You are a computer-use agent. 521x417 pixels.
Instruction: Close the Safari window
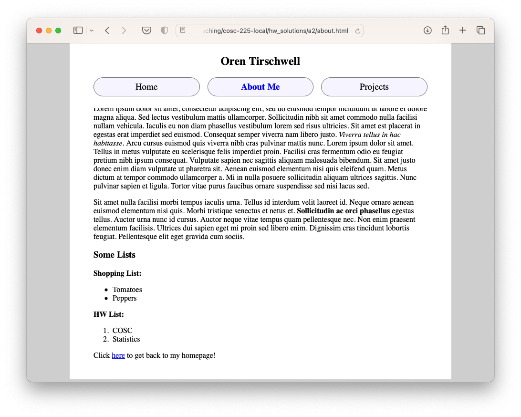pyautogui.click(x=39, y=31)
